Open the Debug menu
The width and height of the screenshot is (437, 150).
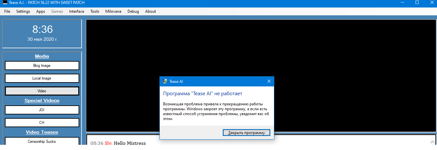pyautogui.click(x=133, y=11)
